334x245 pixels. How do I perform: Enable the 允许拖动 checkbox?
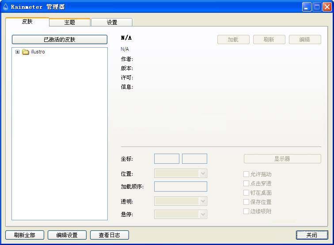click(x=247, y=174)
